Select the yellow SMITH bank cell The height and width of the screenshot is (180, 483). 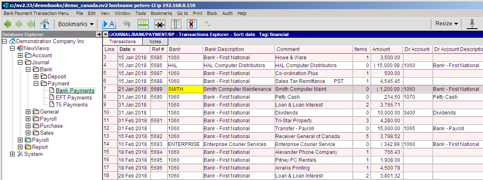click(185, 89)
